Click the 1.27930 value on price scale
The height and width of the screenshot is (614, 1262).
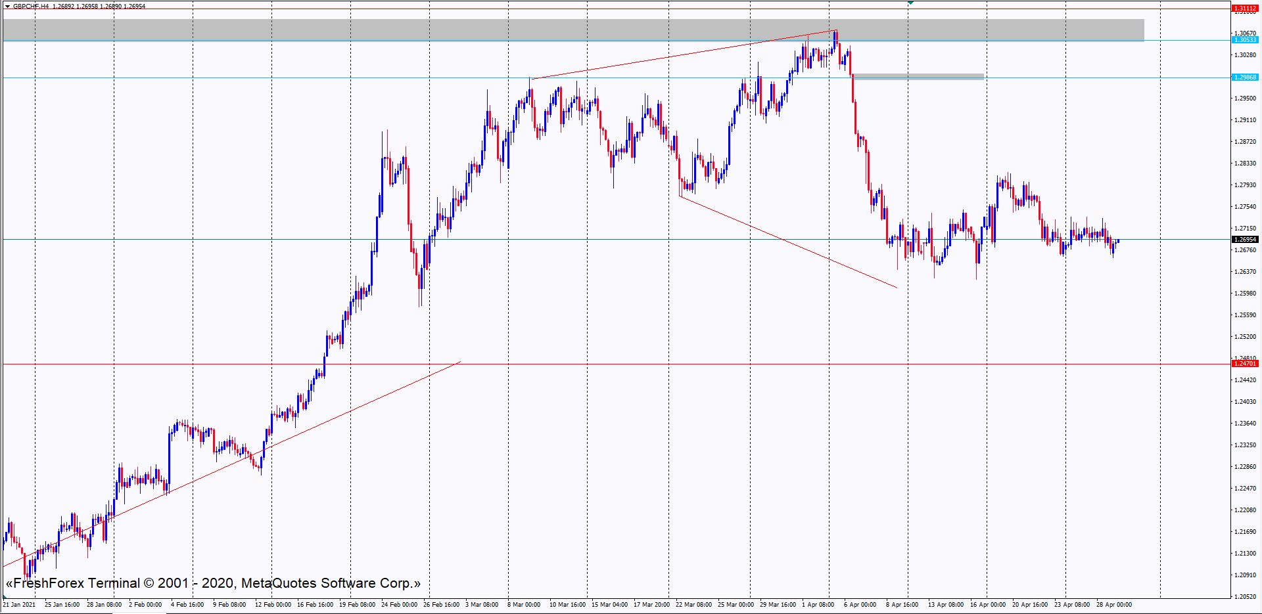[x=1244, y=185]
